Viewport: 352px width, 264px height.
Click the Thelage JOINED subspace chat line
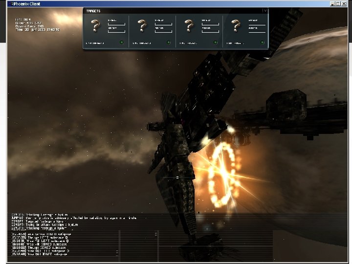39,247
